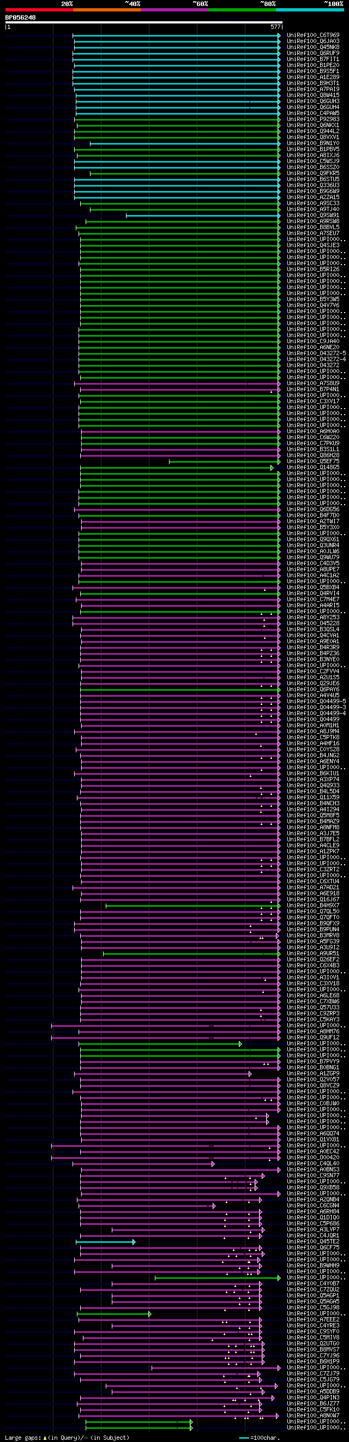Open hit UniRef100_B7FIT1
Screen dimensions: 349x1442
tap(313, 59)
